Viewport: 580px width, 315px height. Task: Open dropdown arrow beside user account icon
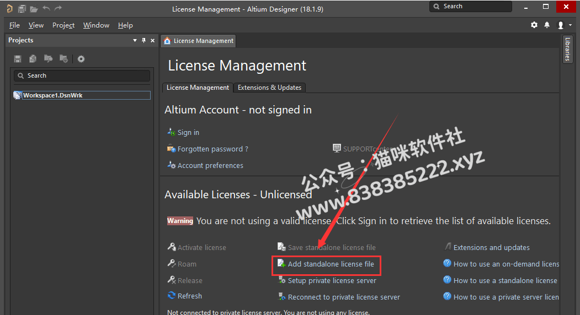pos(571,25)
